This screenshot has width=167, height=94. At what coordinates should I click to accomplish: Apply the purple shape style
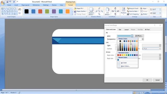(x=54, y=11)
